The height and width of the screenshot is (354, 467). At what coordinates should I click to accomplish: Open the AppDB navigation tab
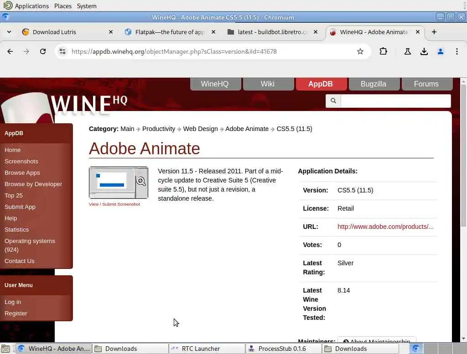[x=321, y=84]
